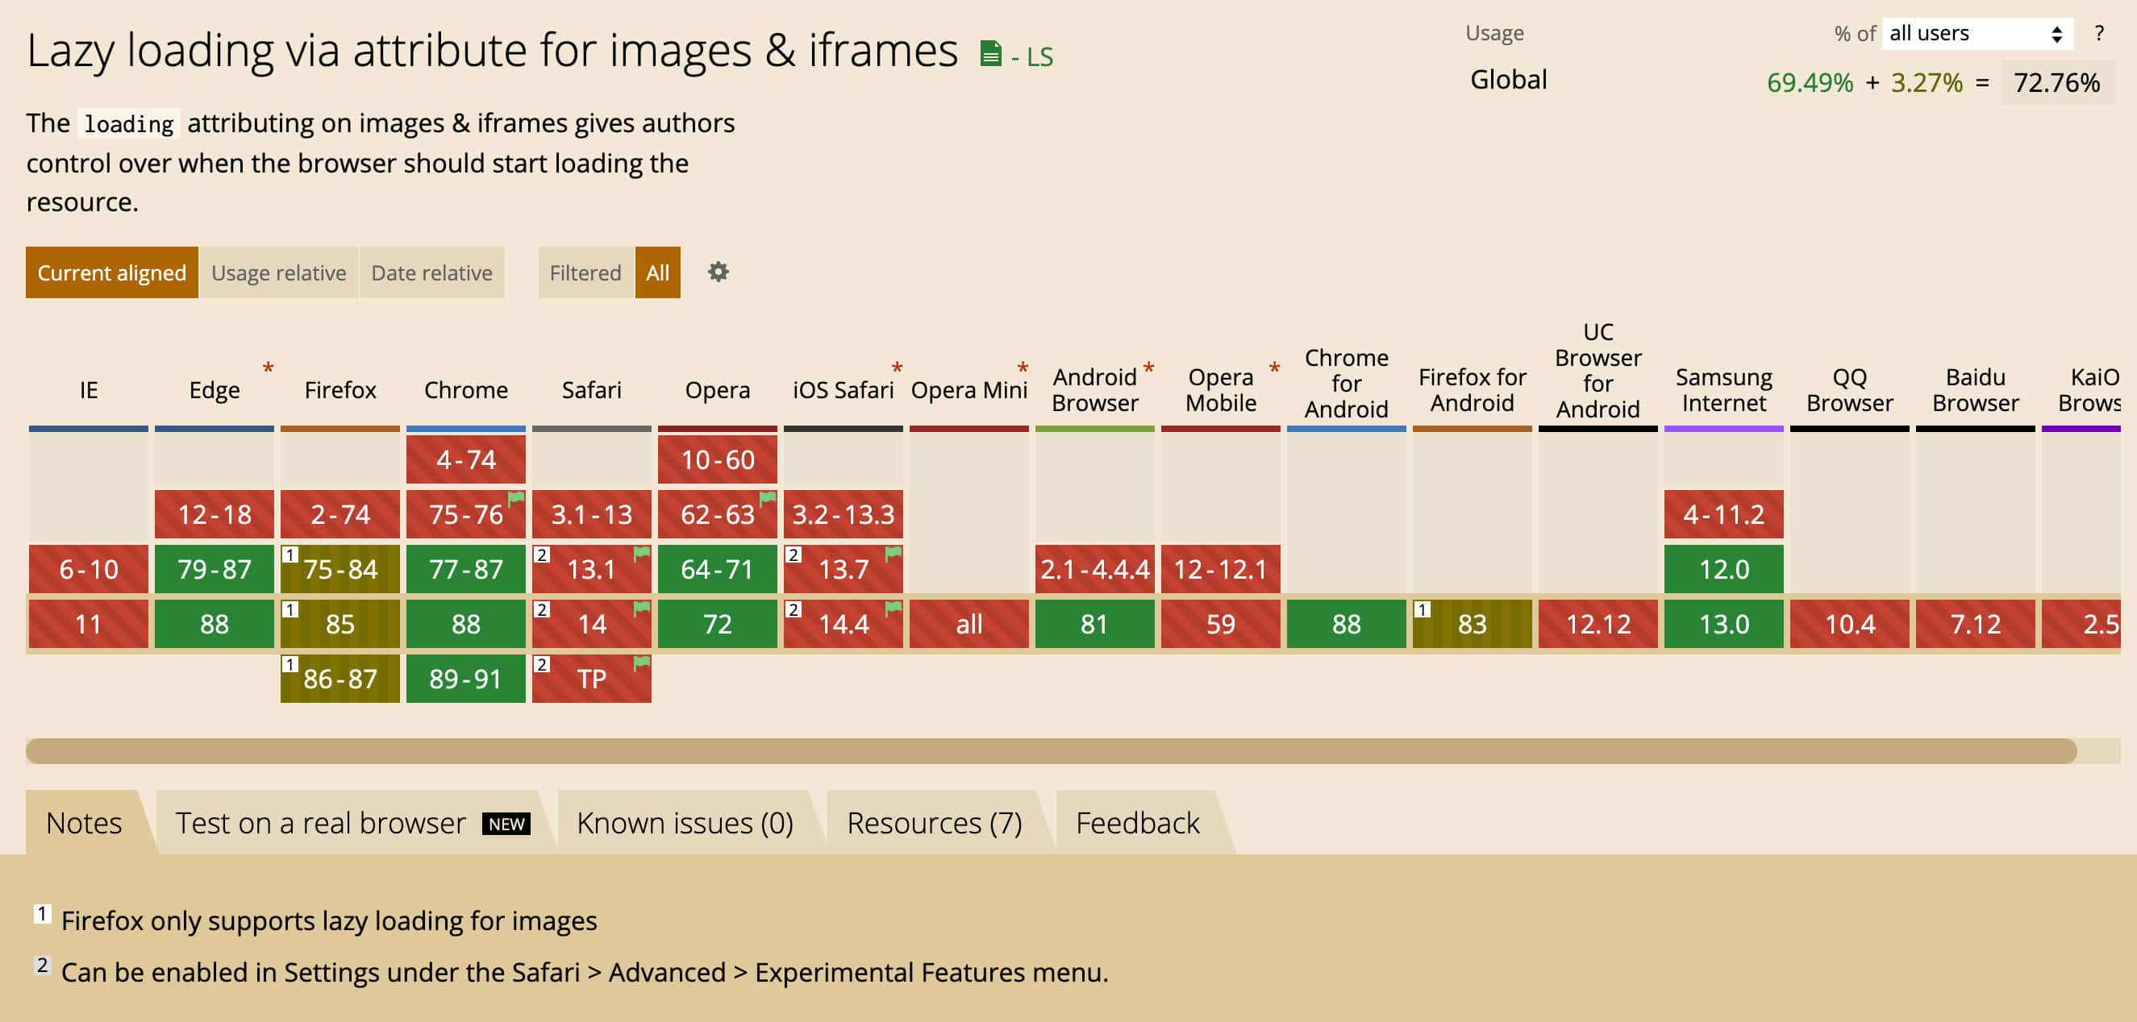The image size is (2137, 1022).
Task: Select the 'Current aligned' view toggle
Action: [112, 272]
